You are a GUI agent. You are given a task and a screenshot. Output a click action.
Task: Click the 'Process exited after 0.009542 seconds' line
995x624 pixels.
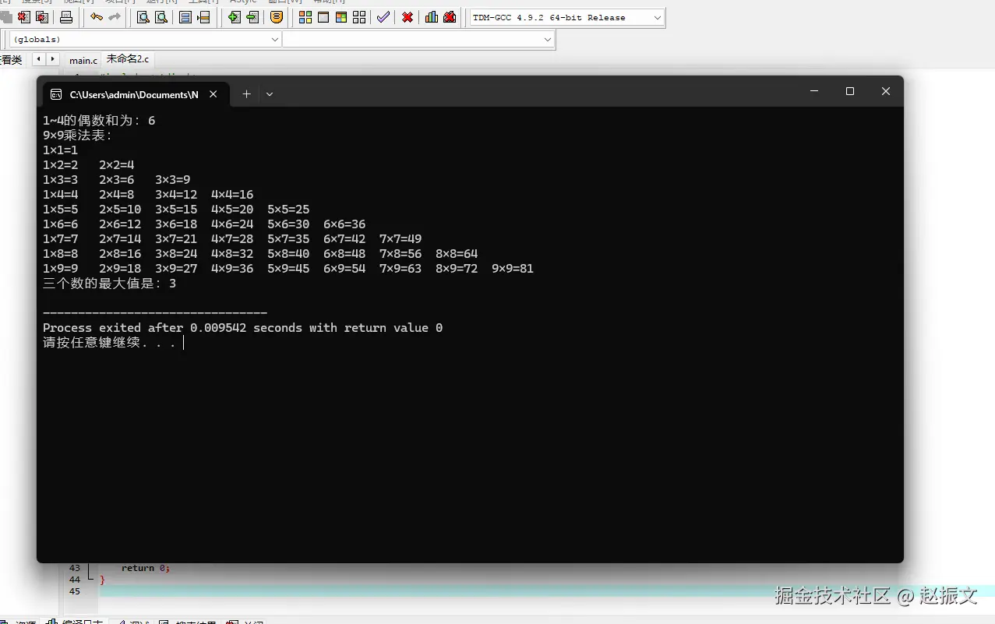pyautogui.click(x=242, y=328)
